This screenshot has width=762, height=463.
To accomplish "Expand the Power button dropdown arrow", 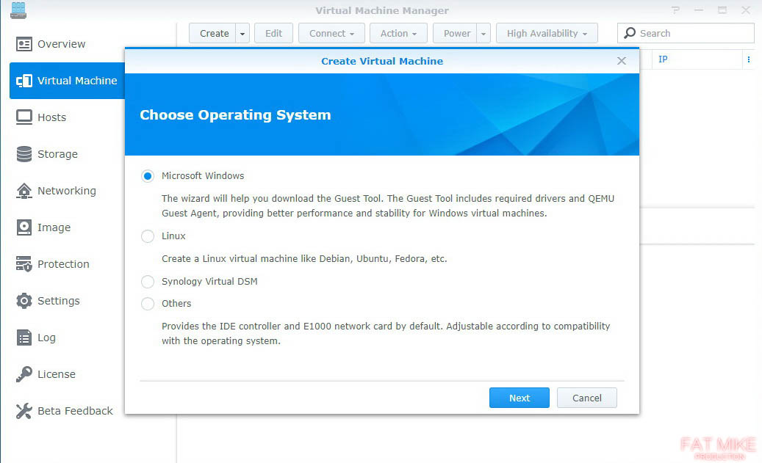I will point(484,34).
